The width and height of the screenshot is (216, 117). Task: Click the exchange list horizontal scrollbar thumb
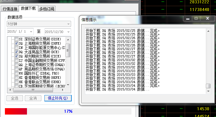pyautogui.click(x=33, y=90)
